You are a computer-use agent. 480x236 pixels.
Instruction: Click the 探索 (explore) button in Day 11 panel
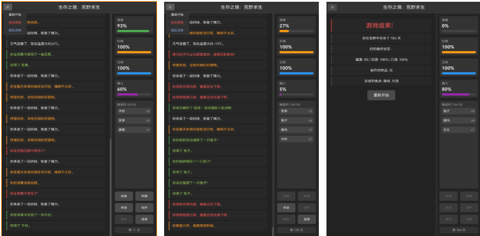click(124, 196)
